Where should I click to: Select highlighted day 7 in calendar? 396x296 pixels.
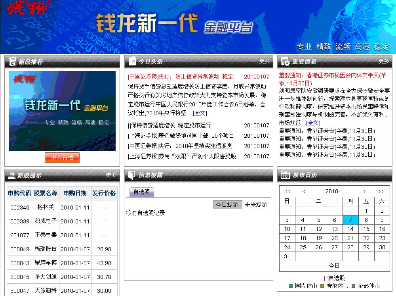(x=350, y=220)
